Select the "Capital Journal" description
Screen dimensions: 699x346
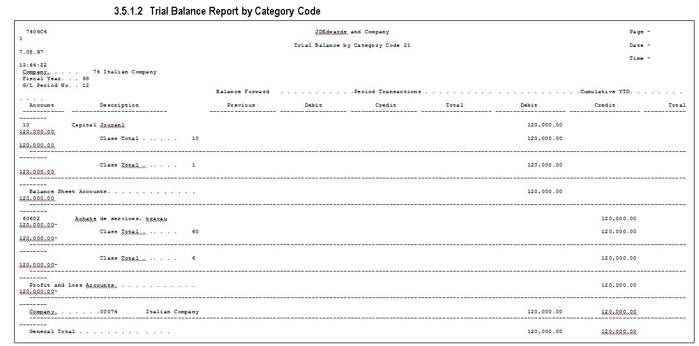pyautogui.click(x=98, y=125)
